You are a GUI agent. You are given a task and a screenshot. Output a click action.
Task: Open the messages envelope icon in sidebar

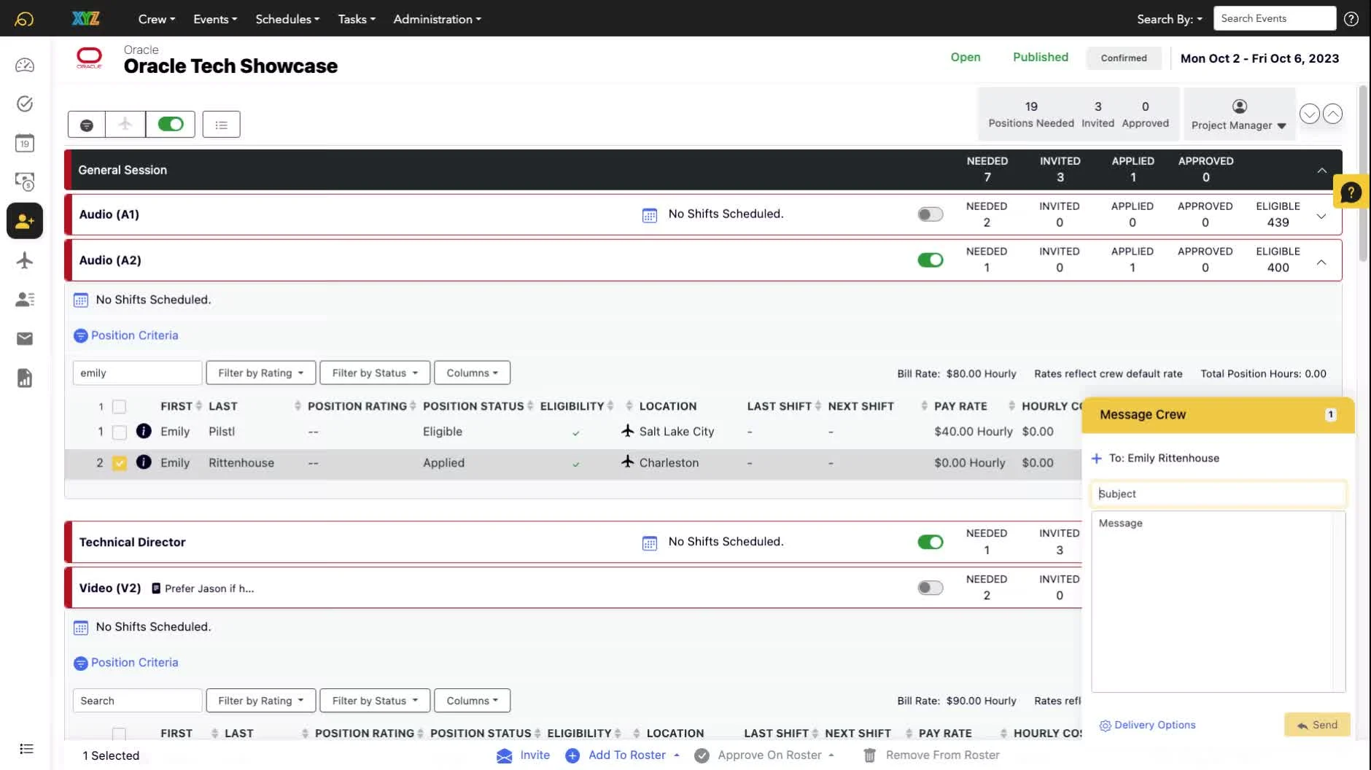coord(25,338)
